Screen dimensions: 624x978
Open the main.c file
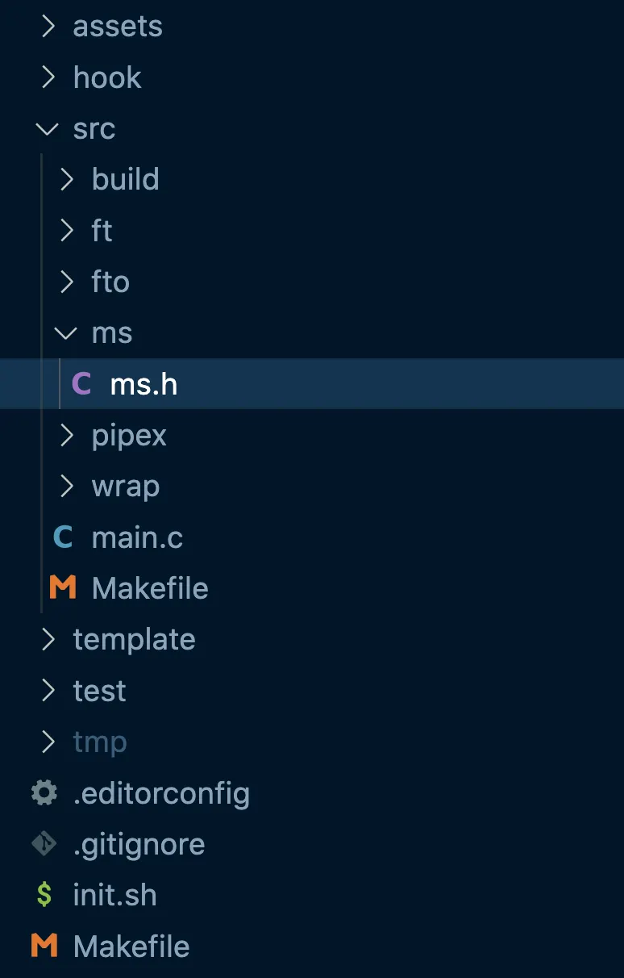tap(137, 537)
